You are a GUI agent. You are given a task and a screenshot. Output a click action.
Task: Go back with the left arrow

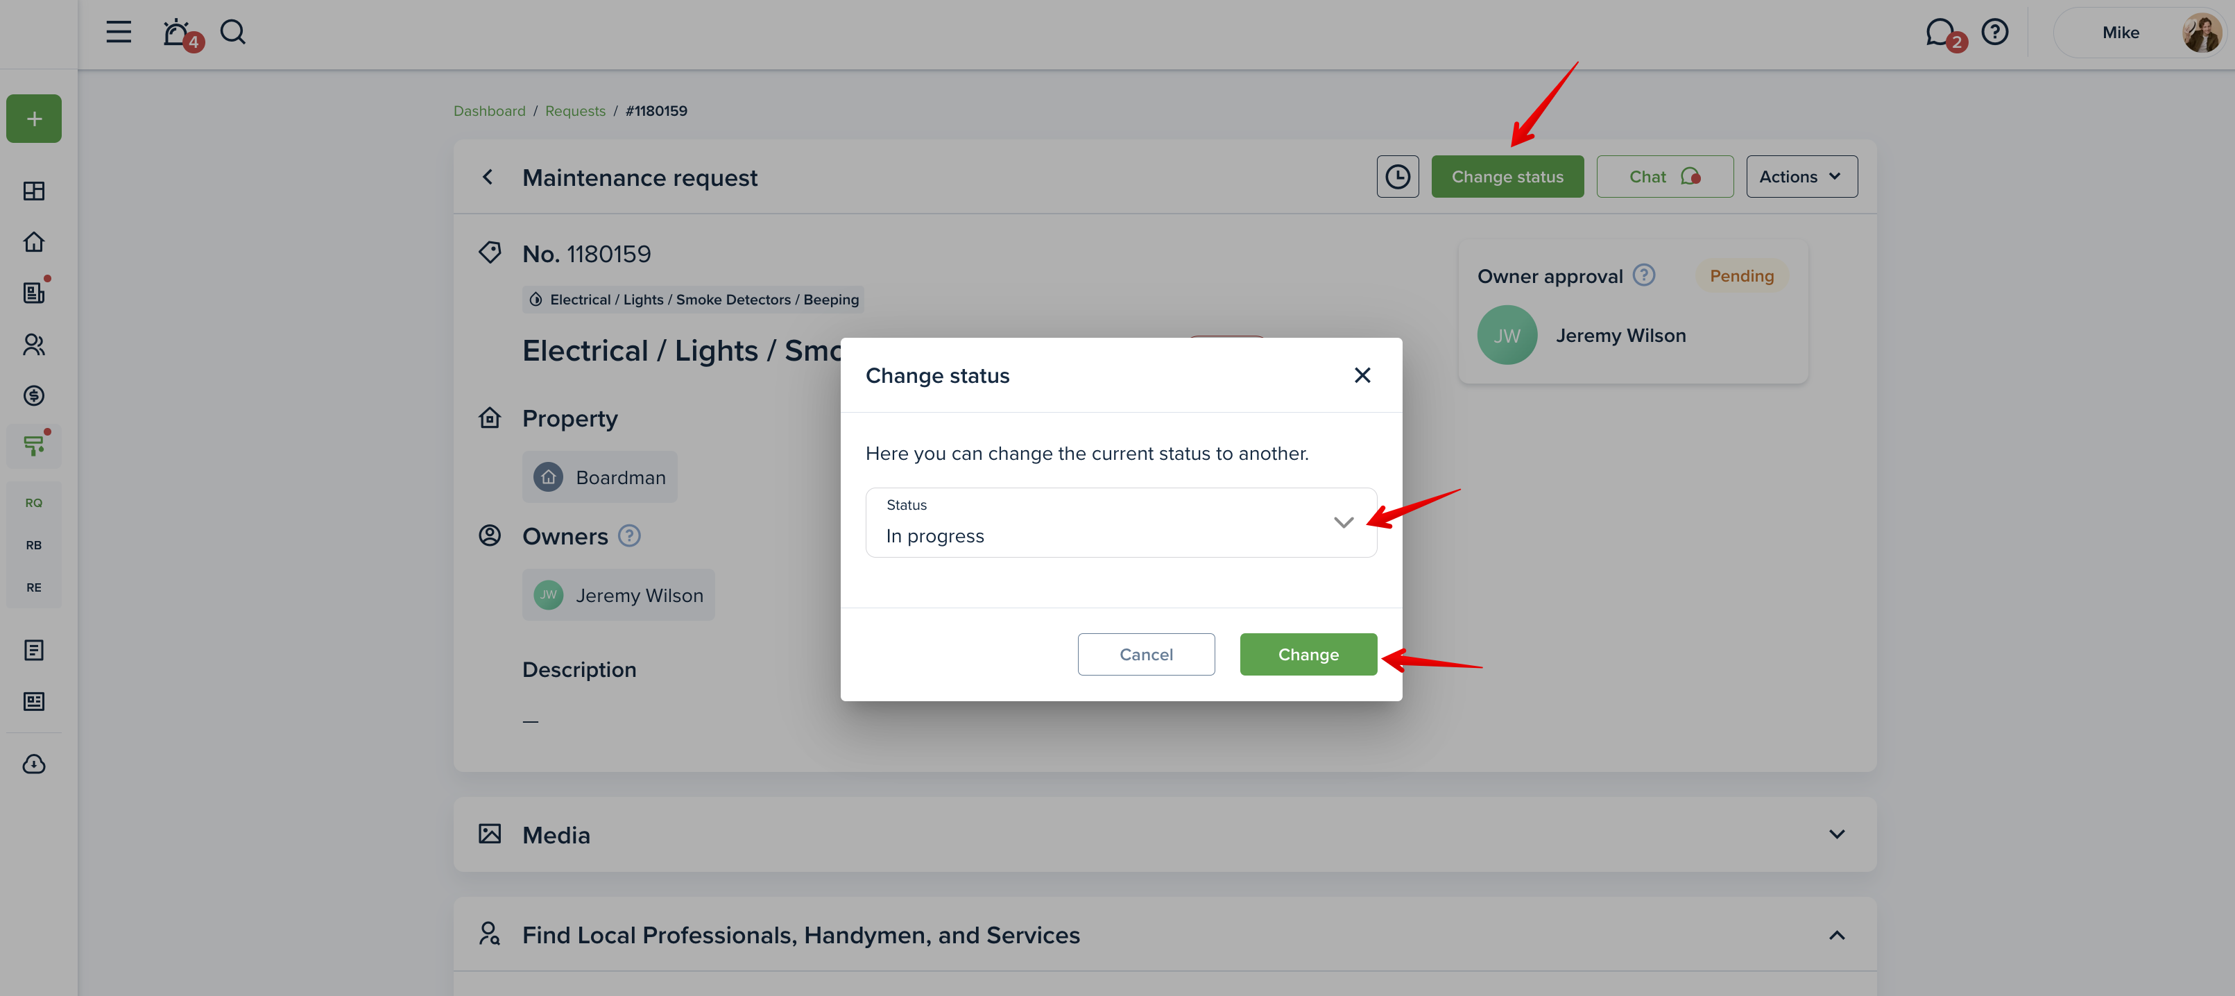pyautogui.click(x=488, y=177)
